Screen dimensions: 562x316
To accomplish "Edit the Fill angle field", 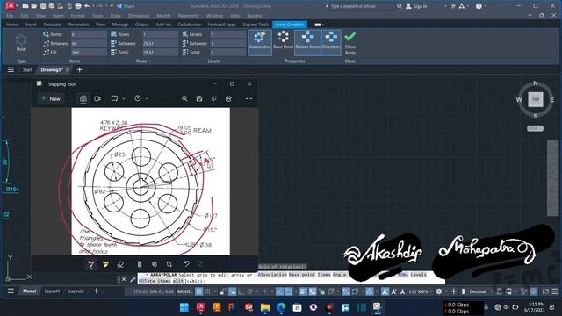I will pyautogui.click(x=89, y=53).
